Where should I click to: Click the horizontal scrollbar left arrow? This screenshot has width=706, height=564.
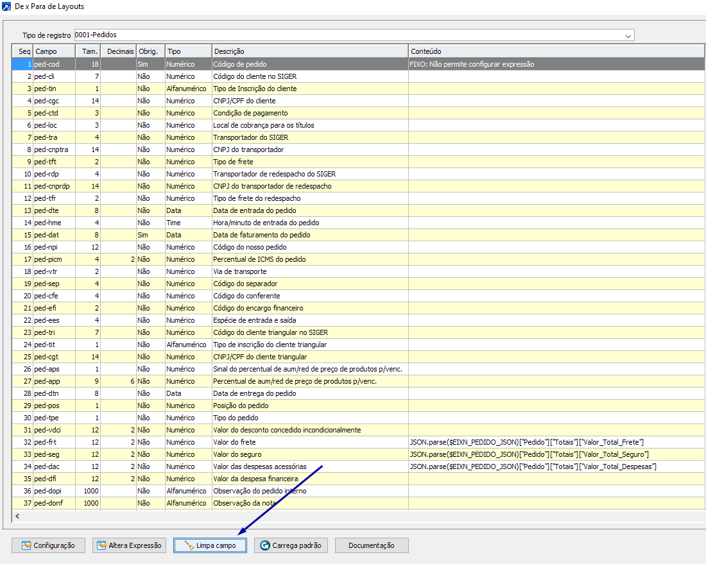click(17, 516)
